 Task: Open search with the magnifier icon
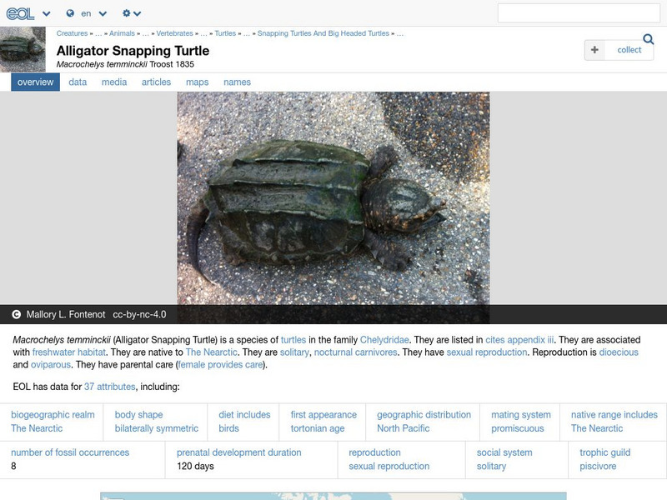648,38
